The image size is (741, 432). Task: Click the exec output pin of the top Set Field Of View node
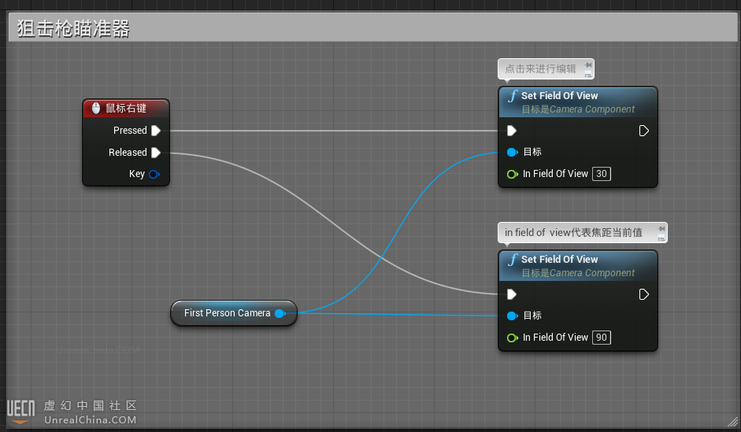[x=643, y=131]
